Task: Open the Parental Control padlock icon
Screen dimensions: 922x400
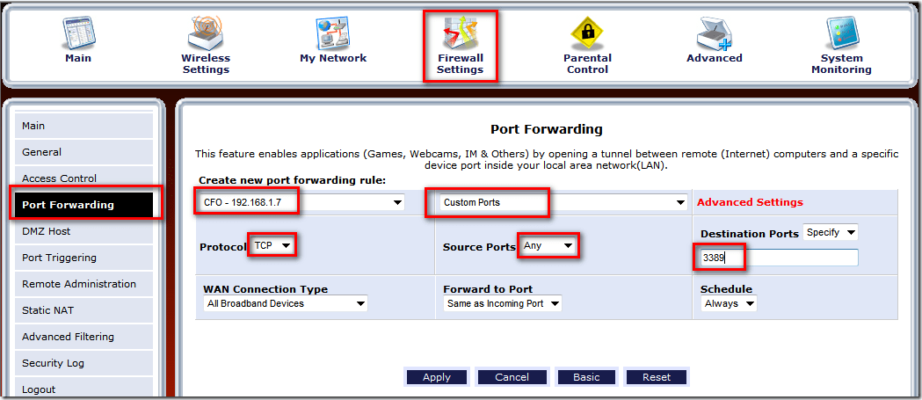Action: (x=587, y=33)
